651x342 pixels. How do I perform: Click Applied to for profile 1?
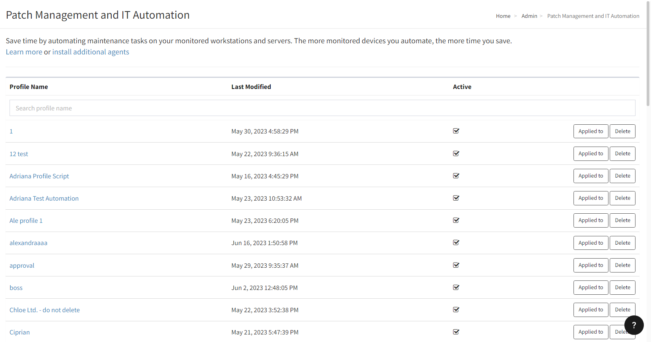(591, 131)
